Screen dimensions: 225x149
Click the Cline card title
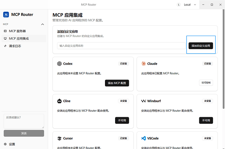click(x=67, y=101)
